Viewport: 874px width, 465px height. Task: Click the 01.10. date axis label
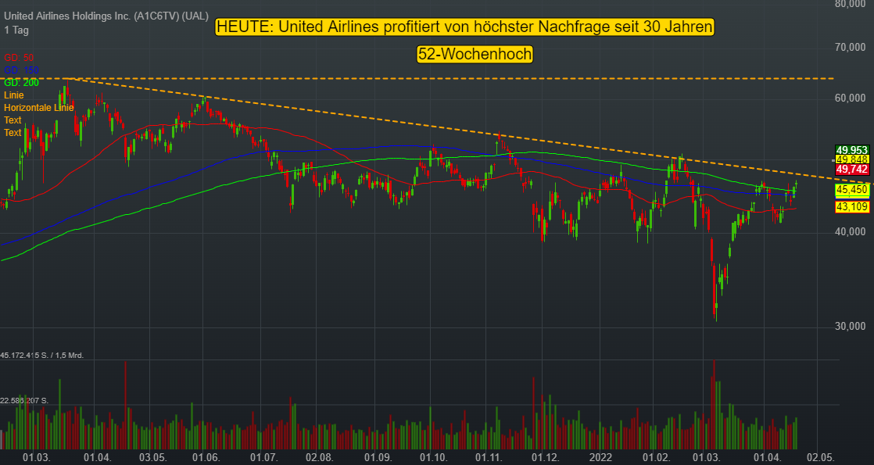tap(434, 458)
